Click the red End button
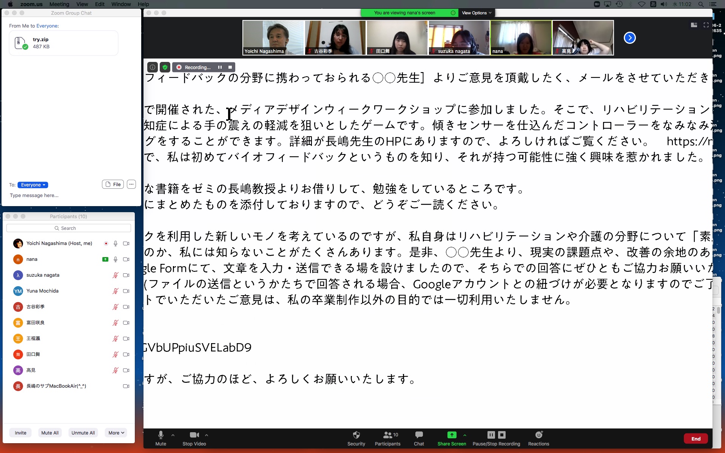 click(x=696, y=439)
